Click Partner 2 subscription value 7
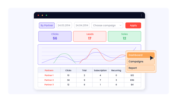179x108 pixels. [100, 80]
